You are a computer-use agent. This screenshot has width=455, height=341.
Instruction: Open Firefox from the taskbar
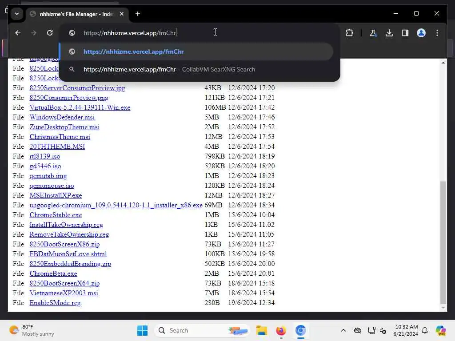(281, 330)
